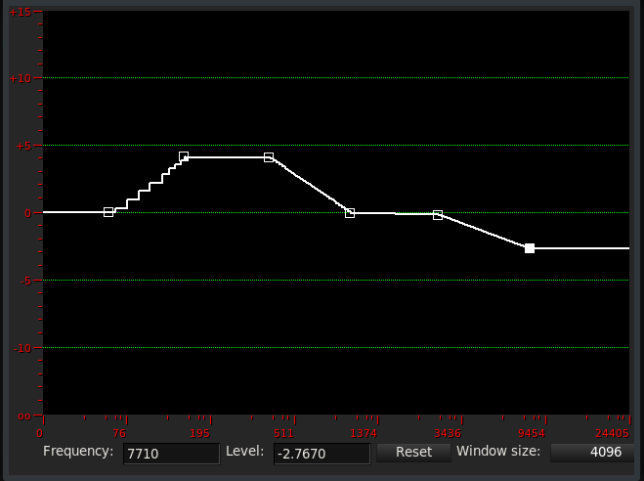Click the Level label text

point(245,453)
